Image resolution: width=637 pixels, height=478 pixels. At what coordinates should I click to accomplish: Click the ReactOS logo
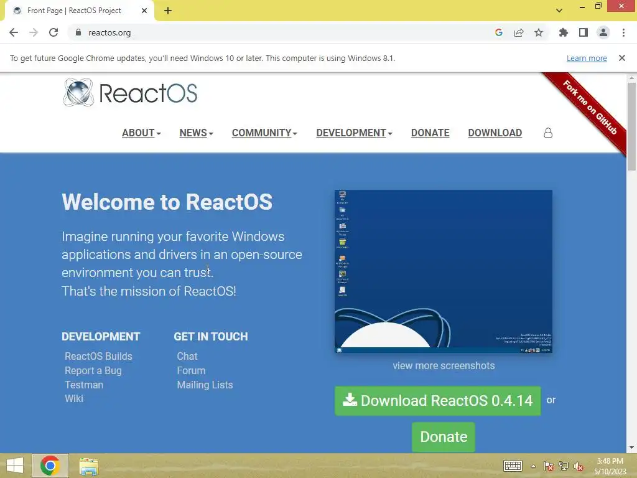tap(130, 93)
